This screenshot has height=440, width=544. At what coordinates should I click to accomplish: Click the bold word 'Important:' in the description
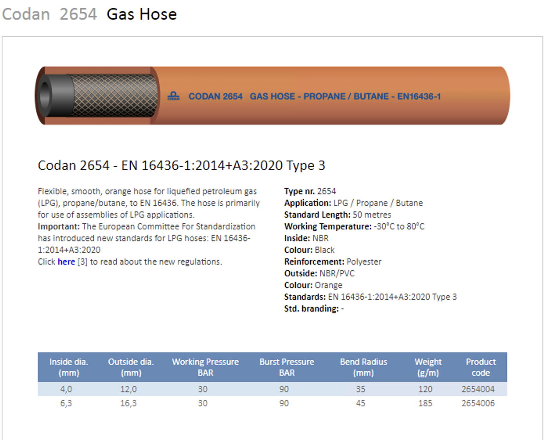59,227
